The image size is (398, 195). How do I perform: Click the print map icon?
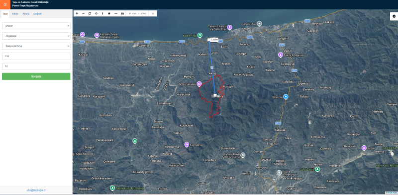pos(122,13)
